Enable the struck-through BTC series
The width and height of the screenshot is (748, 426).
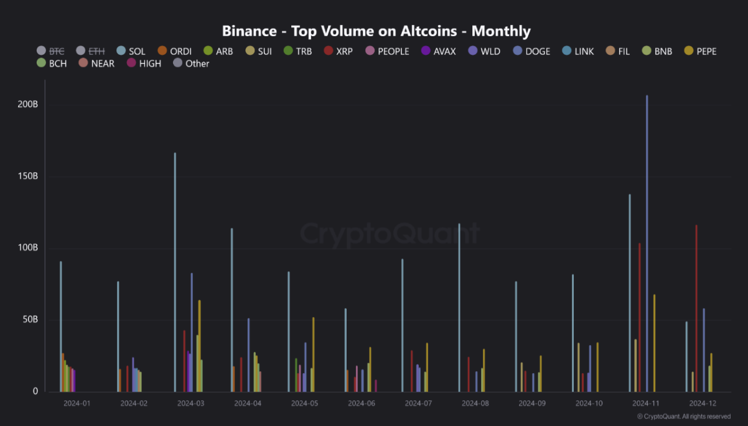click(x=57, y=51)
